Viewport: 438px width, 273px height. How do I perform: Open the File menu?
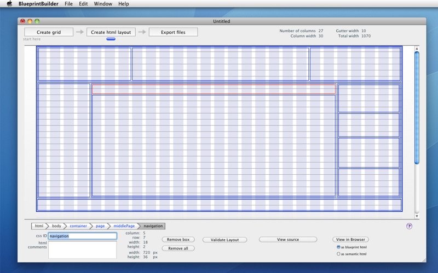tap(68, 4)
